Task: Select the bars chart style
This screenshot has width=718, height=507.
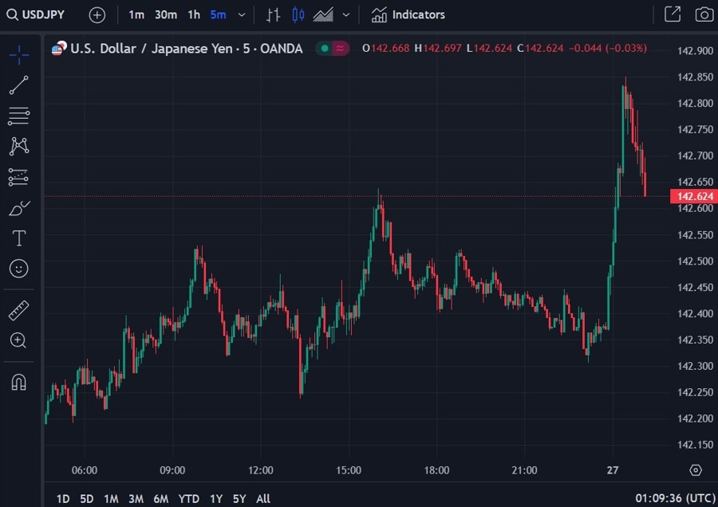Action: click(x=273, y=15)
